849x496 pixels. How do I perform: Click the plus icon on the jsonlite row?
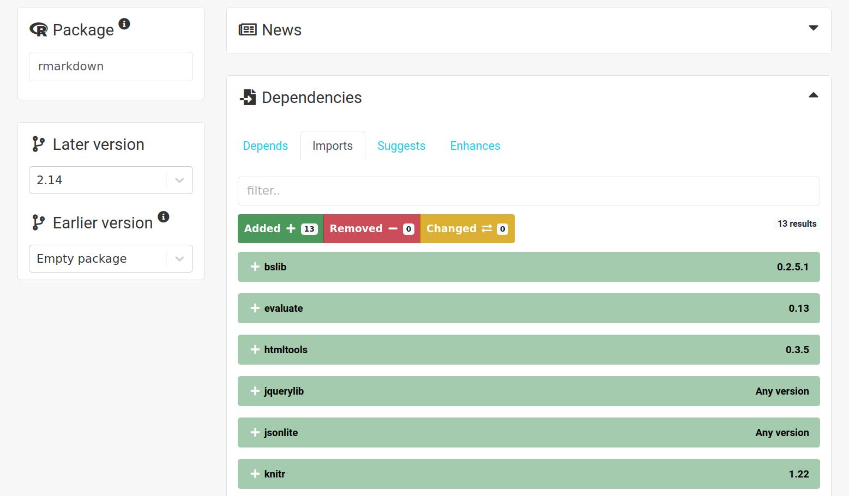[x=255, y=432]
